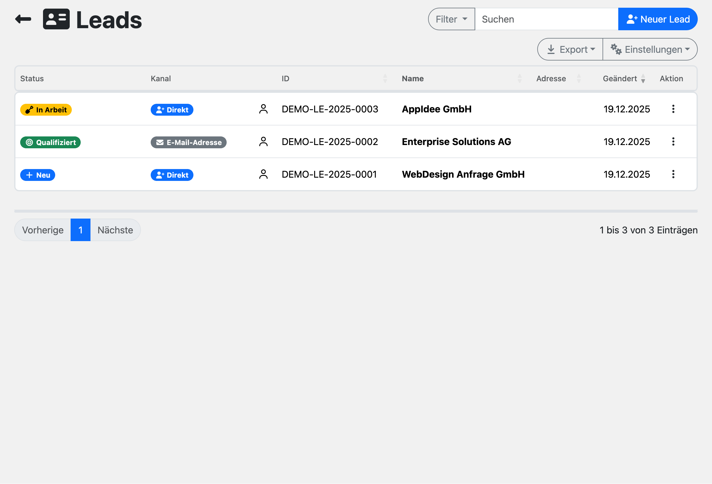Click the Leads contact card icon
The width and height of the screenshot is (712, 484).
[56, 19]
